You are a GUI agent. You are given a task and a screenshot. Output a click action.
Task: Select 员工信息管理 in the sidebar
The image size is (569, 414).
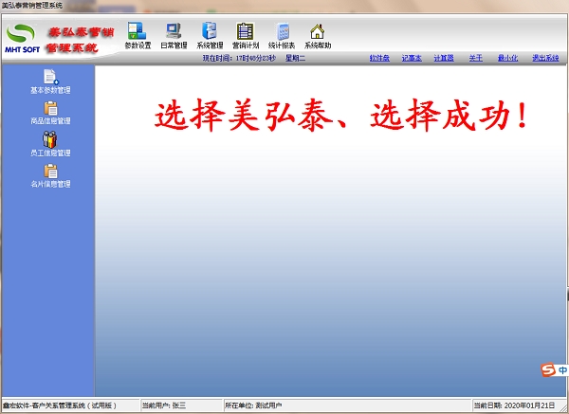(50, 144)
